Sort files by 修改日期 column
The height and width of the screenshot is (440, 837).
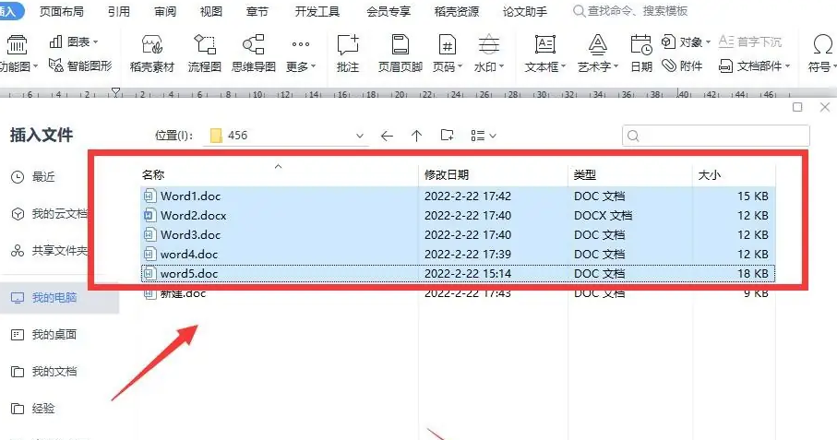click(x=447, y=174)
